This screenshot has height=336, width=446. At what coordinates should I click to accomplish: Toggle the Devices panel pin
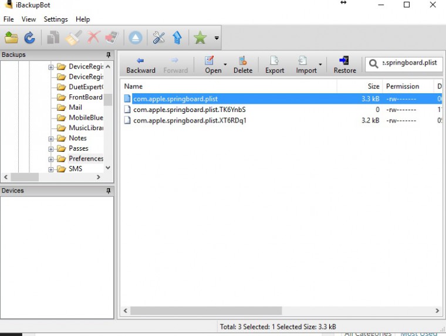[x=108, y=191]
